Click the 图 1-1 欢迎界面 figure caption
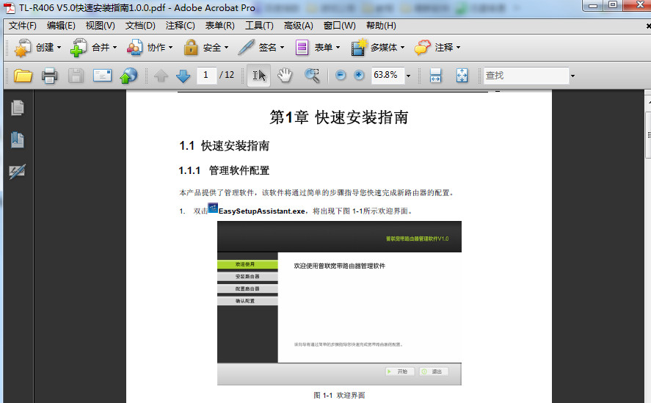This screenshot has width=651, height=403. tap(339, 395)
